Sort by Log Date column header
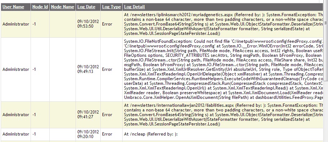Image resolution: width=328 pixels, height=142 pixels. tap(86, 7)
